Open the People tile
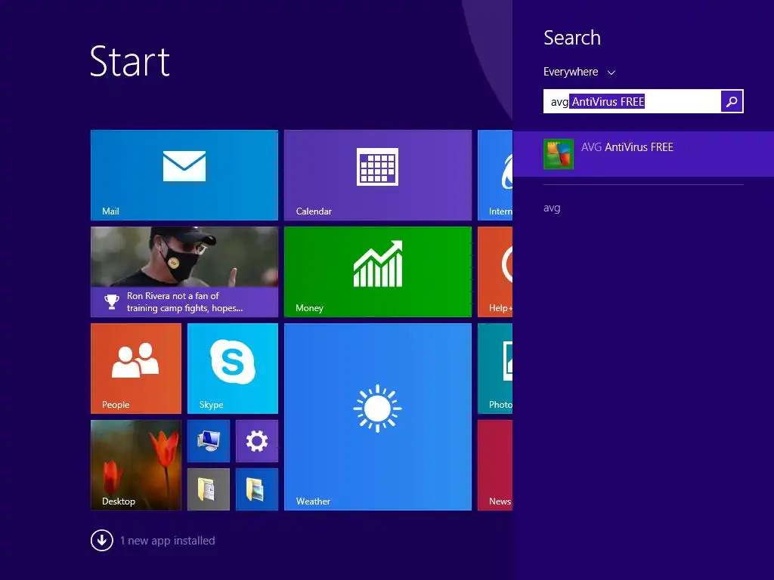This screenshot has height=580, width=774. [136, 369]
